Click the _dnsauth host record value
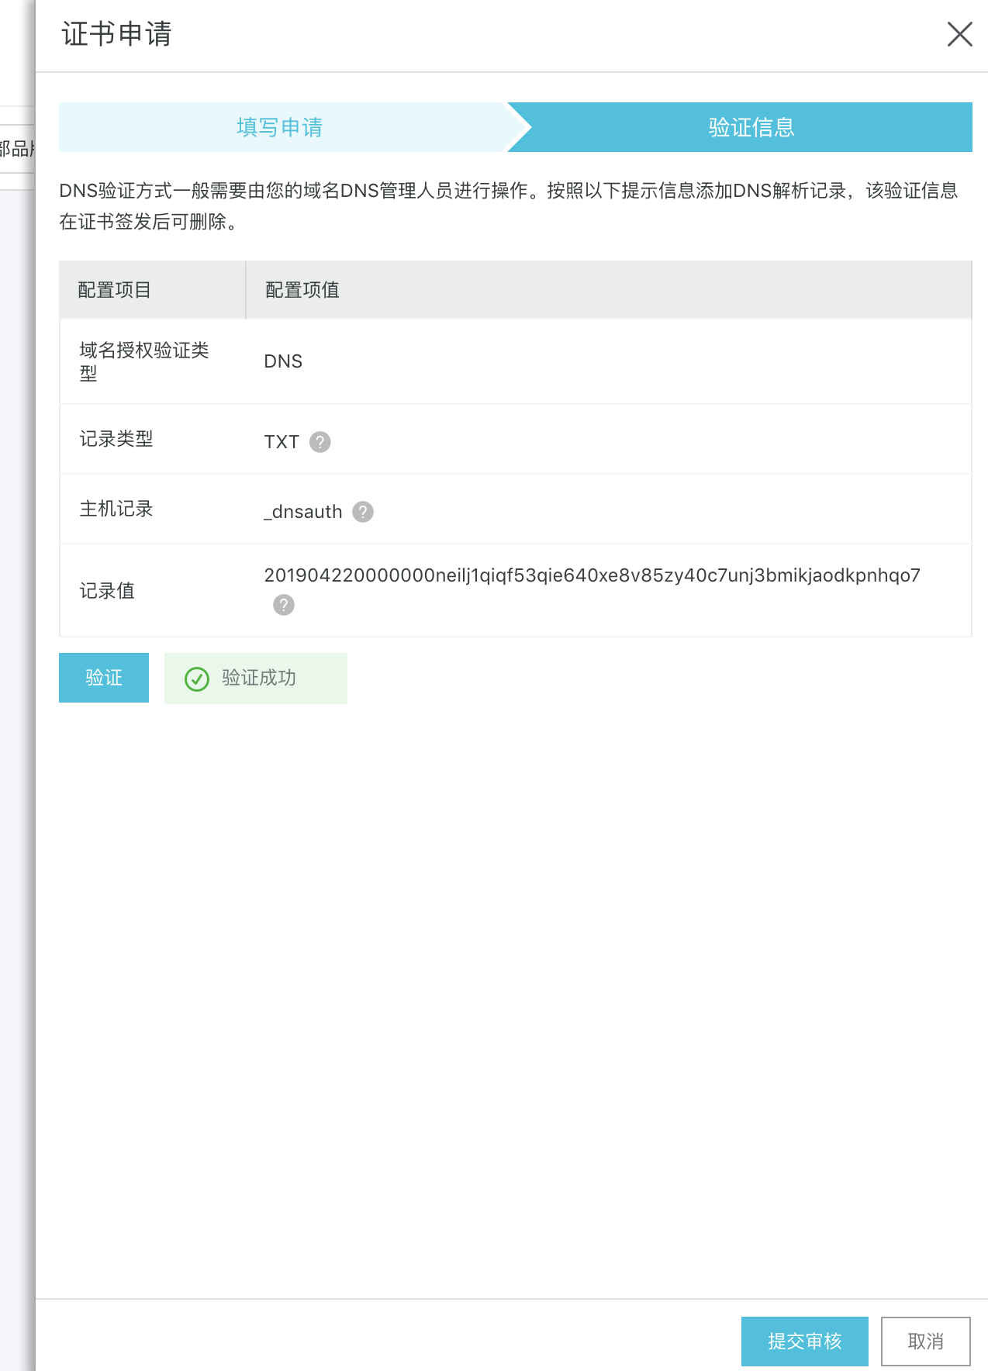This screenshot has height=1371, width=988. [x=303, y=512]
